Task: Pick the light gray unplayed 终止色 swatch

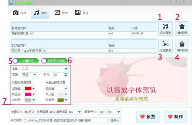Action: pyautogui.click(x=60, y=94)
